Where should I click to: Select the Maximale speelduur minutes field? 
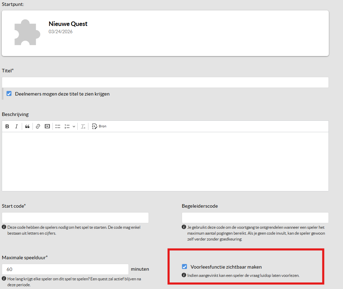coord(65,269)
